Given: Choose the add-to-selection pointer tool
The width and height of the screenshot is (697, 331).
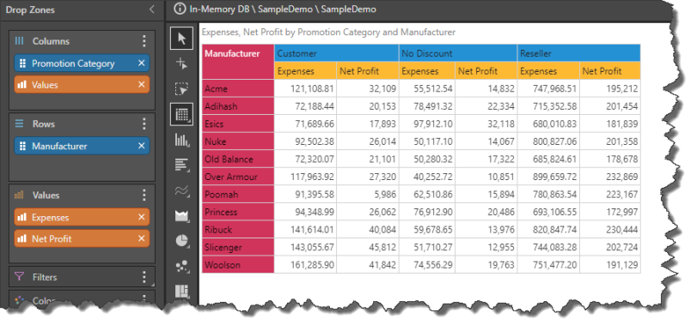Looking at the screenshot, I should pyautogui.click(x=181, y=64).
